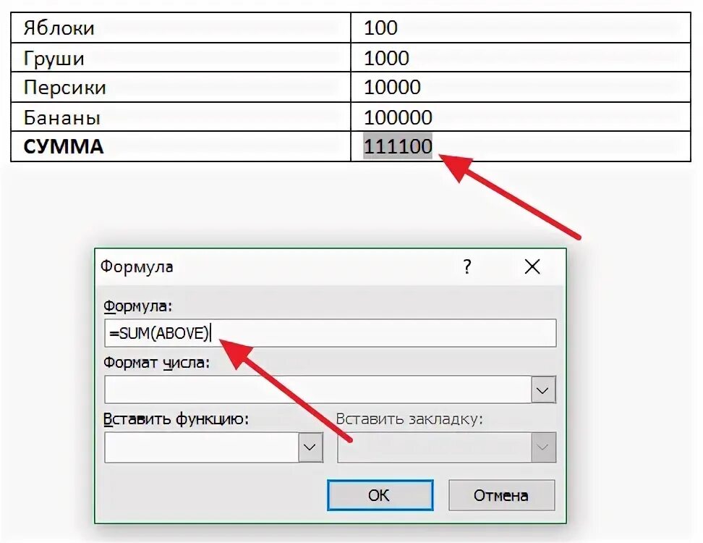Click the value 100000 in the table
Viewport: 703px width, 543px height.
pyautogui.click(x=398, y=117)
